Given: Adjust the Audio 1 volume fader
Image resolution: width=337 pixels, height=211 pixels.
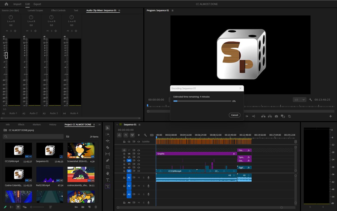Looking at the screenshot, I should (6, 55).
